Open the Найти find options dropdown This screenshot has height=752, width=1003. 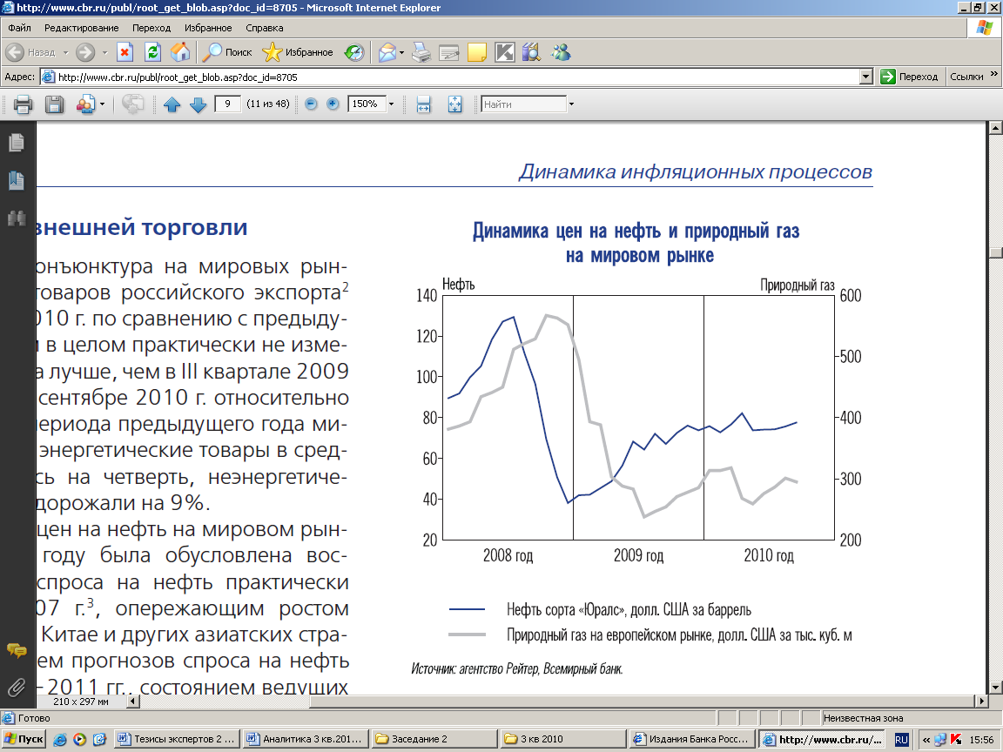[x=571, y=104]
